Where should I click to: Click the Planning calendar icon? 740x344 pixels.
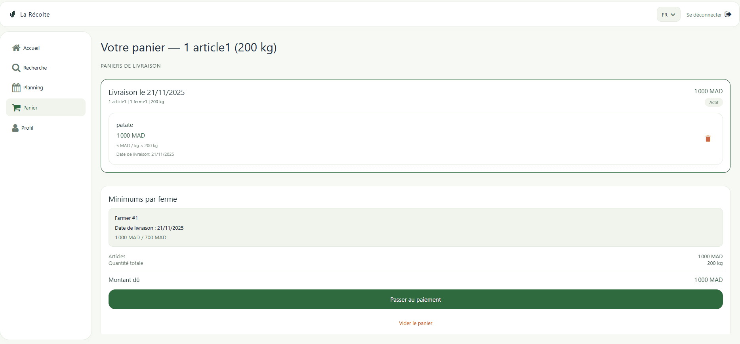[x=16, y=87]
